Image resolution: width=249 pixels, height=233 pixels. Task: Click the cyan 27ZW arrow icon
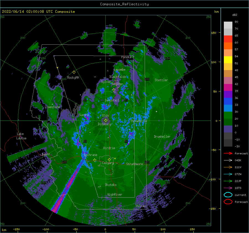point(228,174)
